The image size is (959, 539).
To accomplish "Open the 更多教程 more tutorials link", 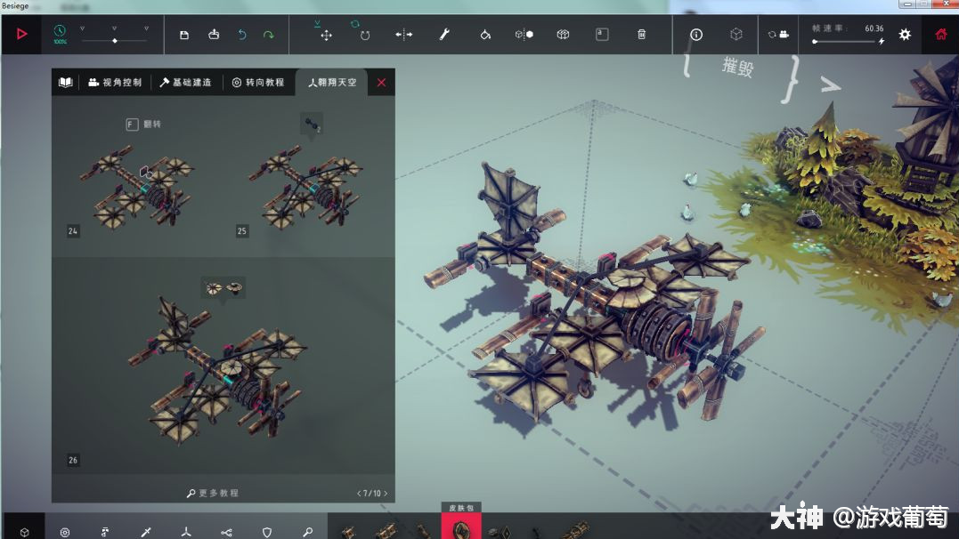I will coord(213,493).
